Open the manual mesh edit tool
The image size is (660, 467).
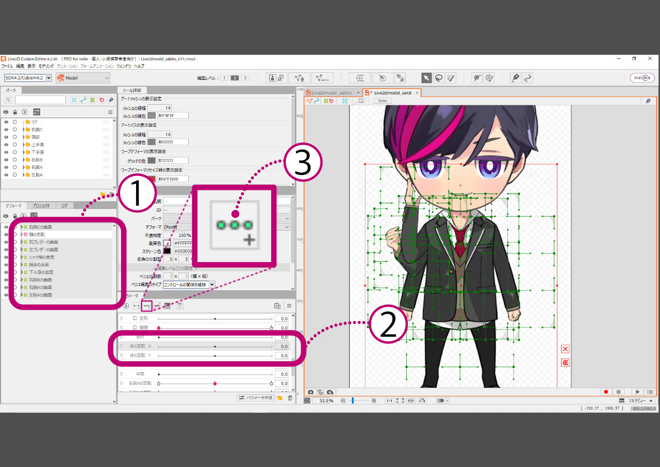click(x=299, y=78)
